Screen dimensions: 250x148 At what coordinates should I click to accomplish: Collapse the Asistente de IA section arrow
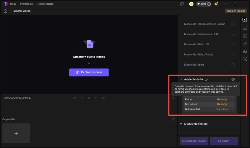181,79
